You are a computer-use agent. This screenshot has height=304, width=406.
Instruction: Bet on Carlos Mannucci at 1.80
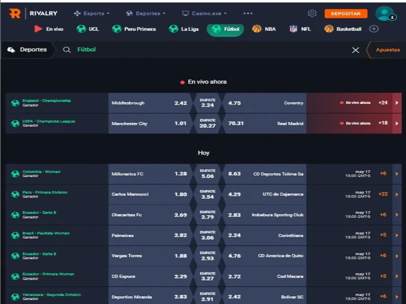(x=149, y=195)
